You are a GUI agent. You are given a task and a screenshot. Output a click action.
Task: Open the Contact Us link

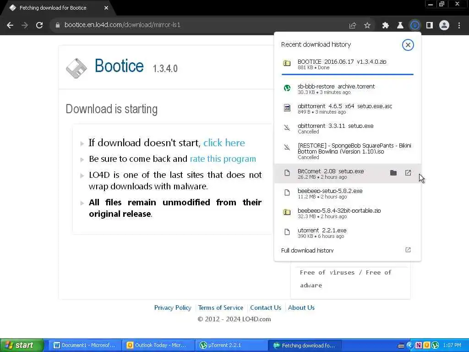(x=266, y=308)
